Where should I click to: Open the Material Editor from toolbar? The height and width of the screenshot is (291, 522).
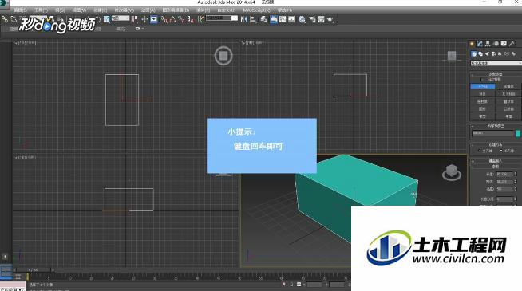point(302,19)
